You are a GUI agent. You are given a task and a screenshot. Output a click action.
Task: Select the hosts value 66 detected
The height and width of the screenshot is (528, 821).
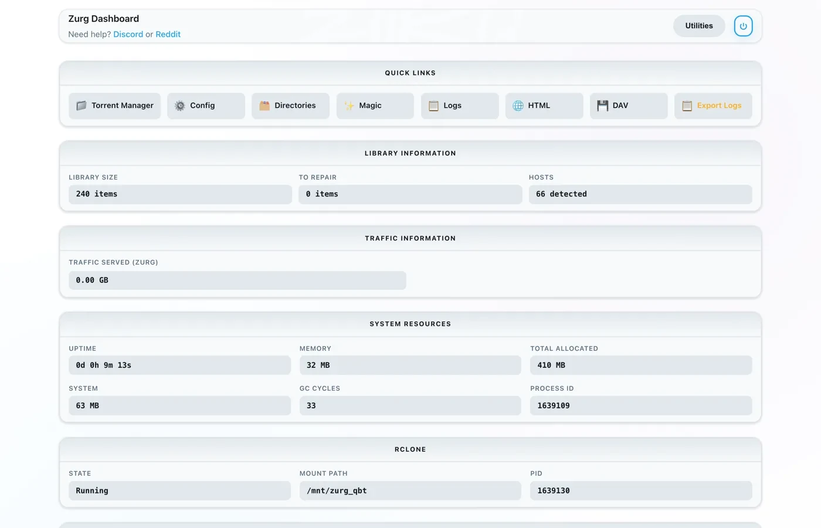[640, 194]
